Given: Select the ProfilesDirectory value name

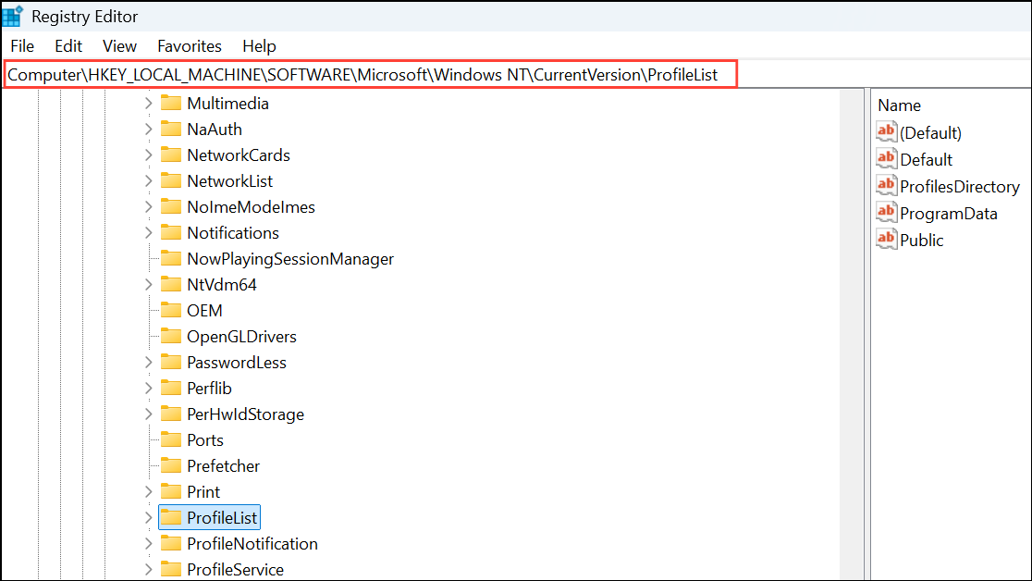Looking at the screenshot, I should pyautogui.click(x=960, y=187).
